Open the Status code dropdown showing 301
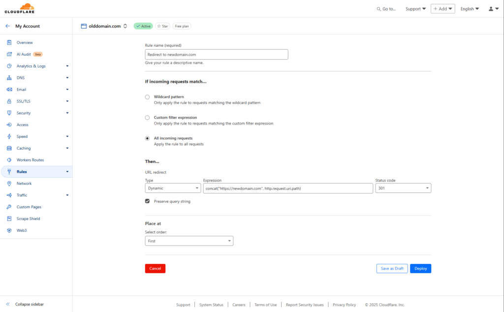The height and width of the screenshot is (312, 504). [403, 188]
